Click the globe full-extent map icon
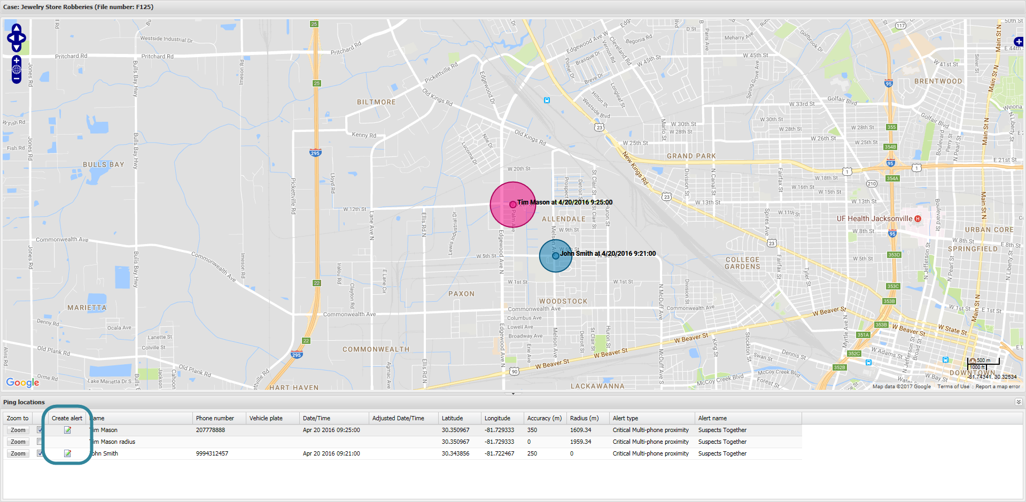This screenshot has height=502, width=1026. 17,69
